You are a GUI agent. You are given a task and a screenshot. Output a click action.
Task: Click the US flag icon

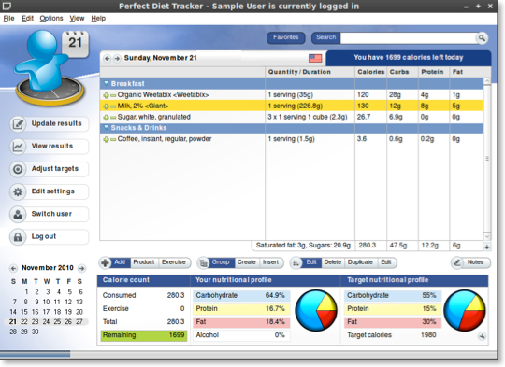coord(315,58)
